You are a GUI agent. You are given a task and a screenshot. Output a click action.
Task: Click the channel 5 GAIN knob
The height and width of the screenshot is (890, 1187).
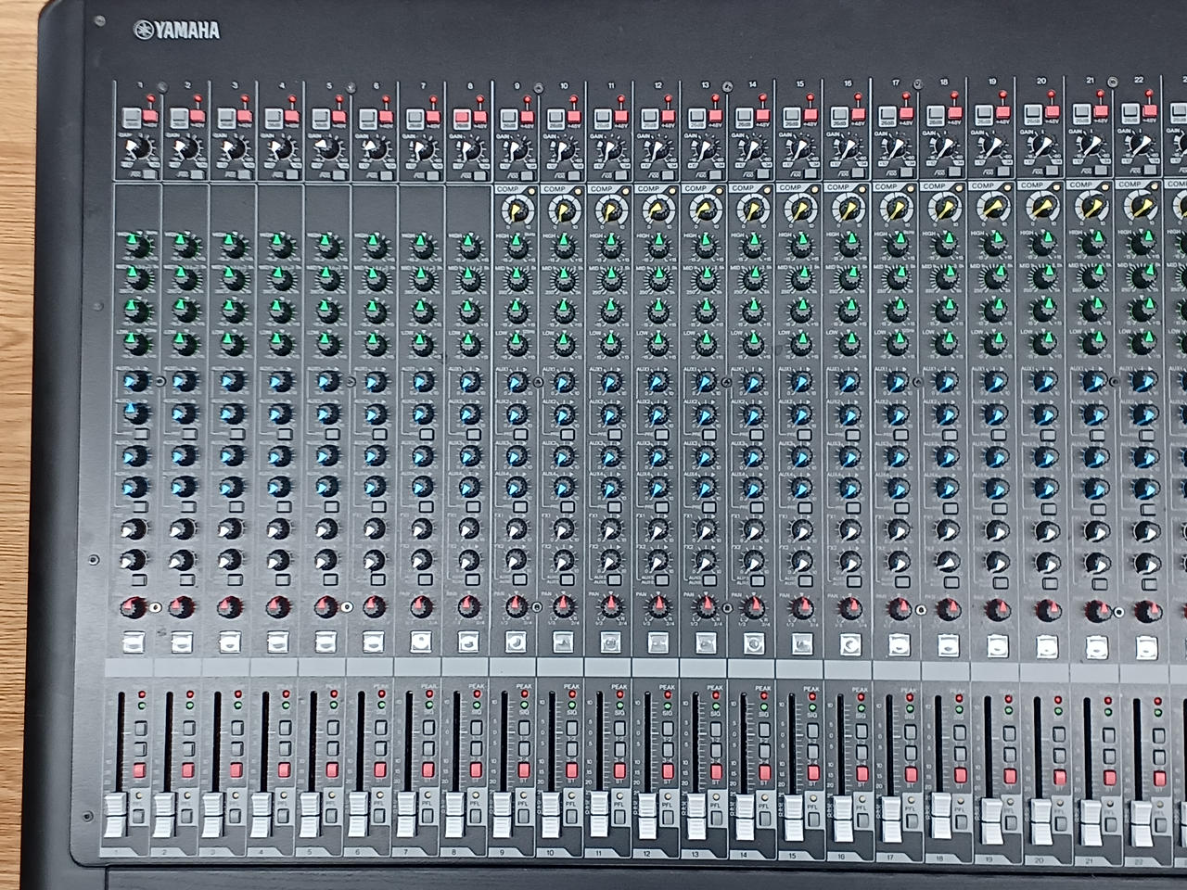coord(328,150)
